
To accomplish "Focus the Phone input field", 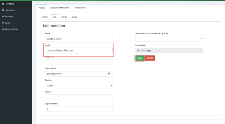I will coord(78,97).
